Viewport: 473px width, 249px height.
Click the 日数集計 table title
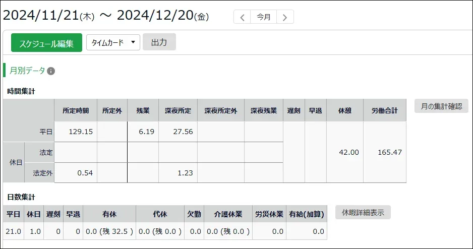(x=21, y=197)
